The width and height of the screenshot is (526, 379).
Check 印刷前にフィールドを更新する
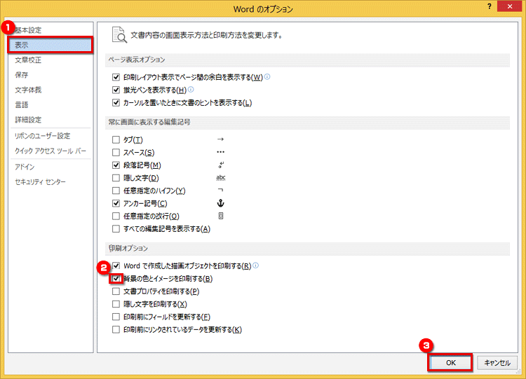[x=116, y=317]
